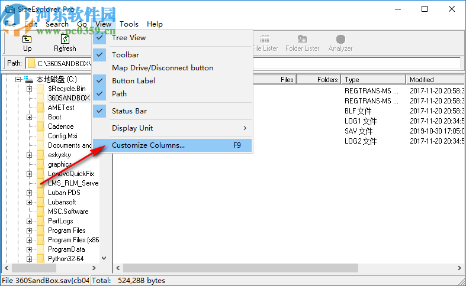Click the Cadence folder icon
Viewport: 466px width, 286px height.
pyautogui.click(x=41, y=126)
